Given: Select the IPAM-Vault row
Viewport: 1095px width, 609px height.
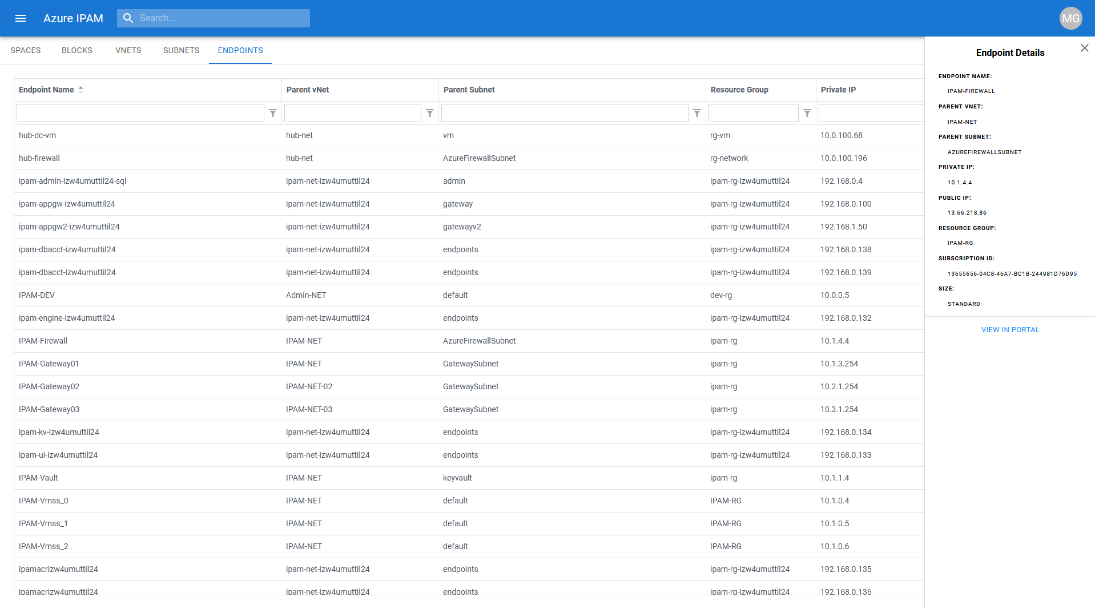Looking at the screenshot, I should click(469, 478).
